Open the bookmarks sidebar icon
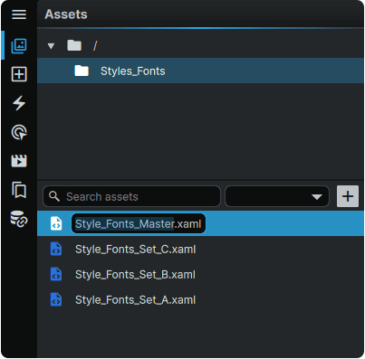The height and width of the screenshot is (359, 365). 19,190
